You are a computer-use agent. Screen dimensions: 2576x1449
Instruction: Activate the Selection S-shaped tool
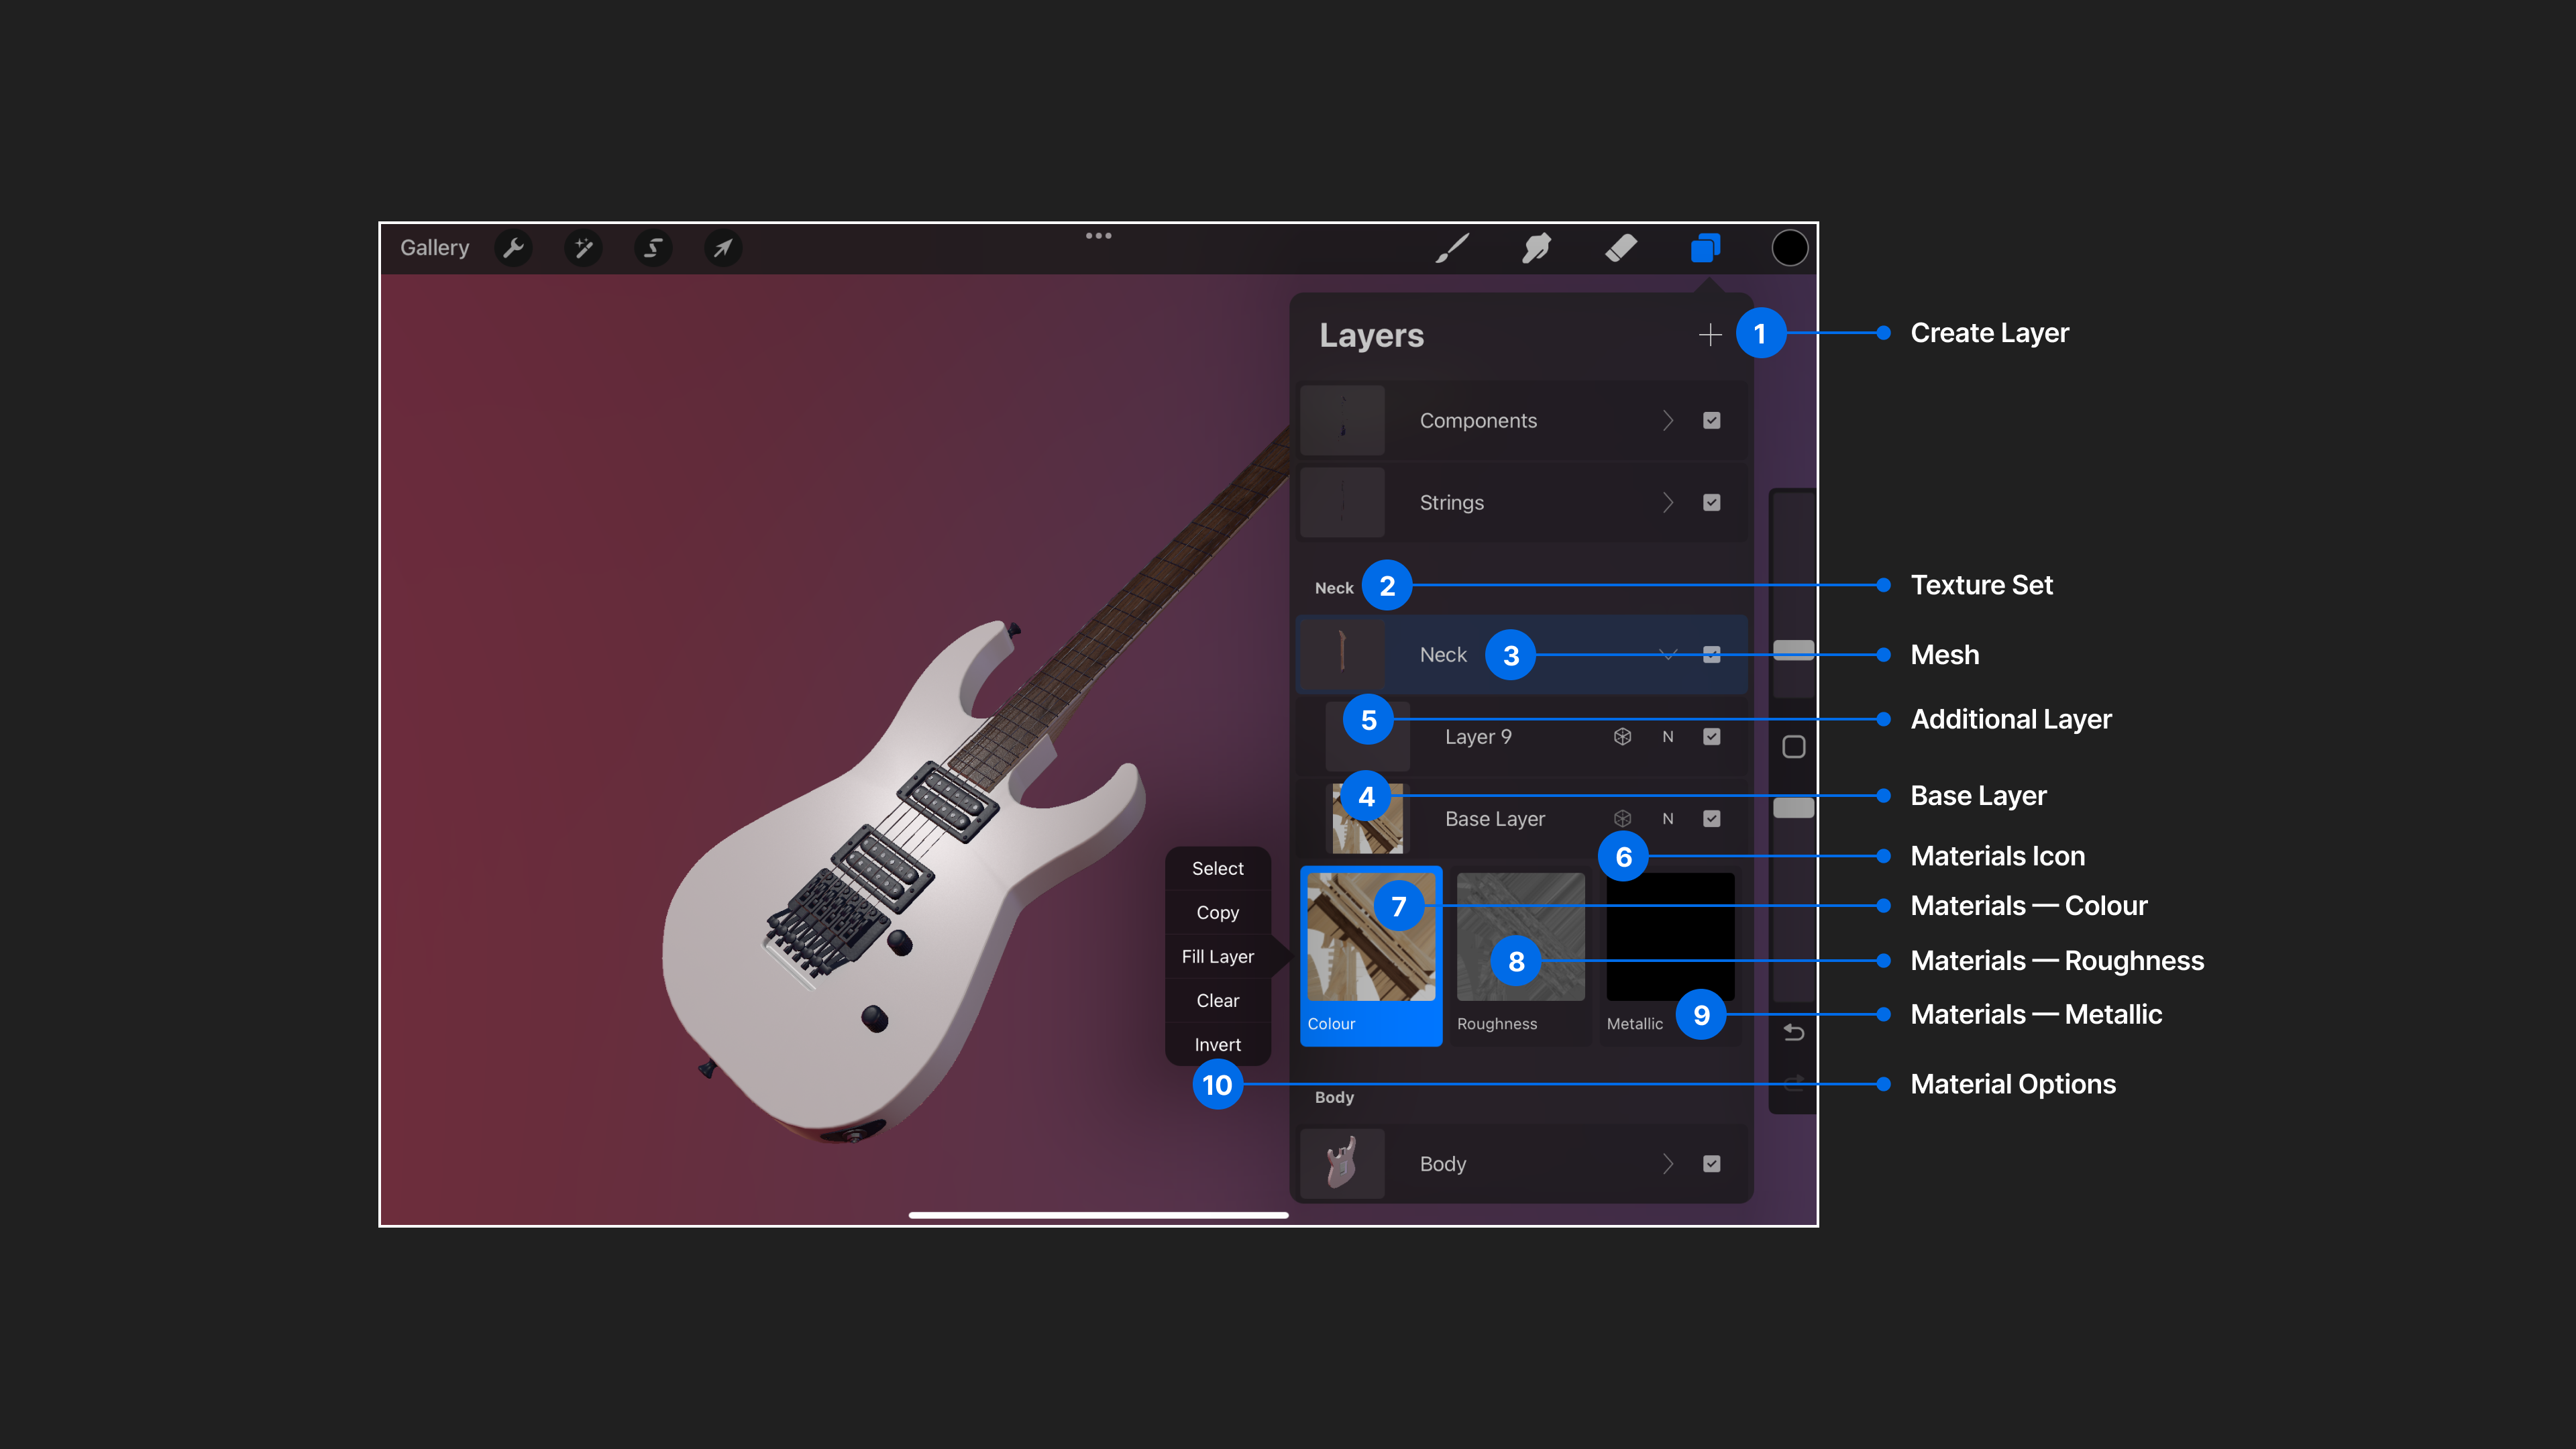(x=653, y=248)
